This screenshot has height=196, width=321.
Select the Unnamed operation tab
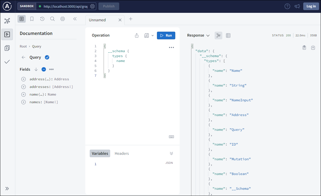(x=97, y=20)
